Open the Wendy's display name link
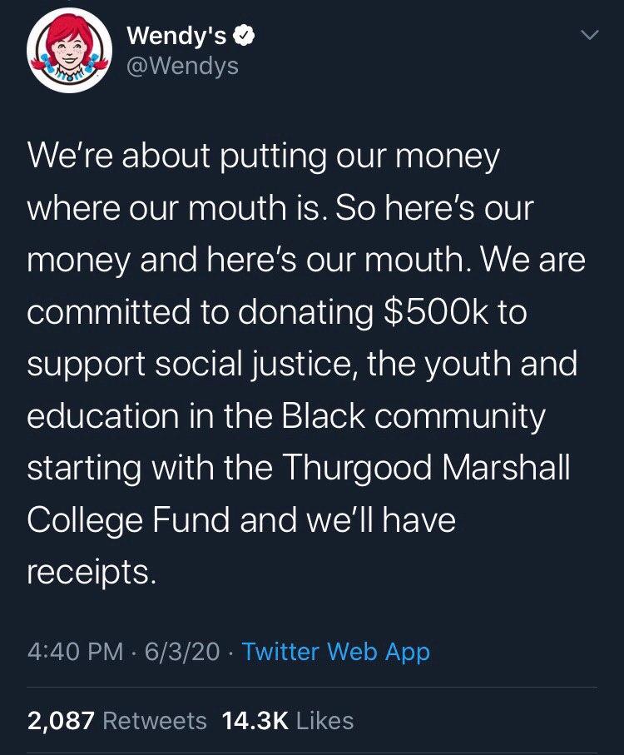 (176, 35)
